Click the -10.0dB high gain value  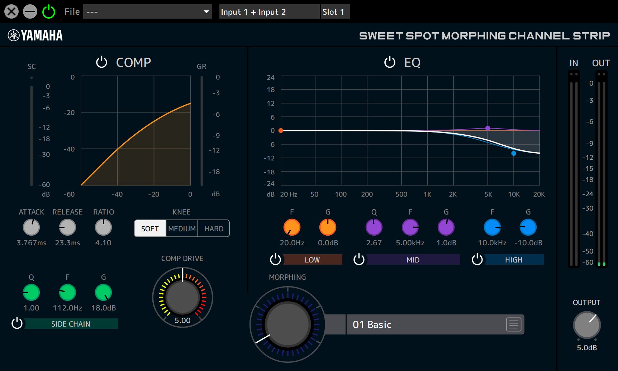tap(528, 243)
